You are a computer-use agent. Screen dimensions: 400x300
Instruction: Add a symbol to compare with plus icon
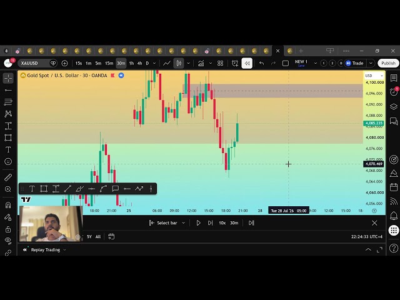pos(64,63)
